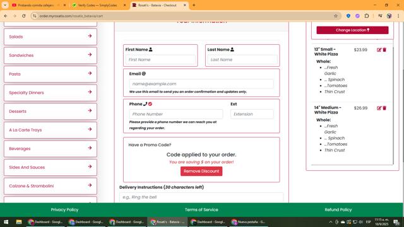Click the Phone Number field
404x227 pixels.
tap(176, 114)
